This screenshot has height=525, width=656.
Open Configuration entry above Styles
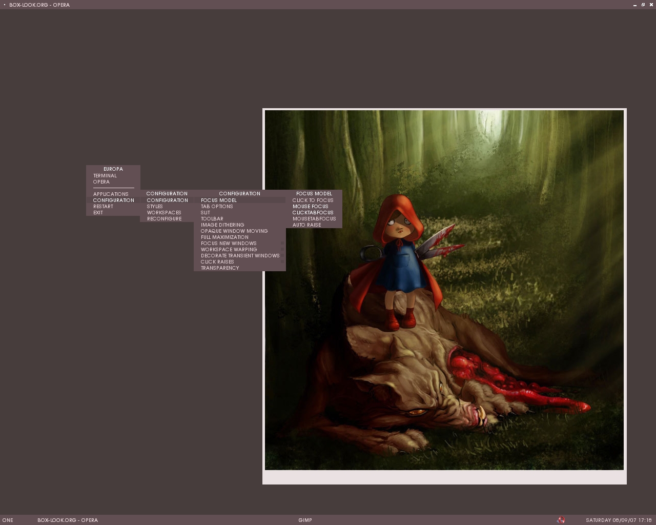click(167, 200)
